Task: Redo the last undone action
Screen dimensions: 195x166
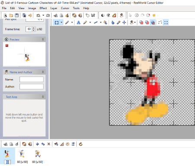Action: click(48, 15)
